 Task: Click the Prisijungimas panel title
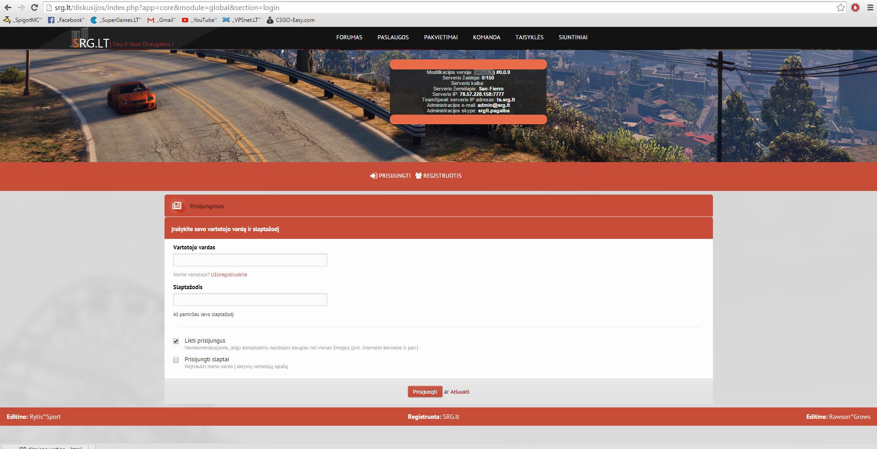(x=207, y=206)
